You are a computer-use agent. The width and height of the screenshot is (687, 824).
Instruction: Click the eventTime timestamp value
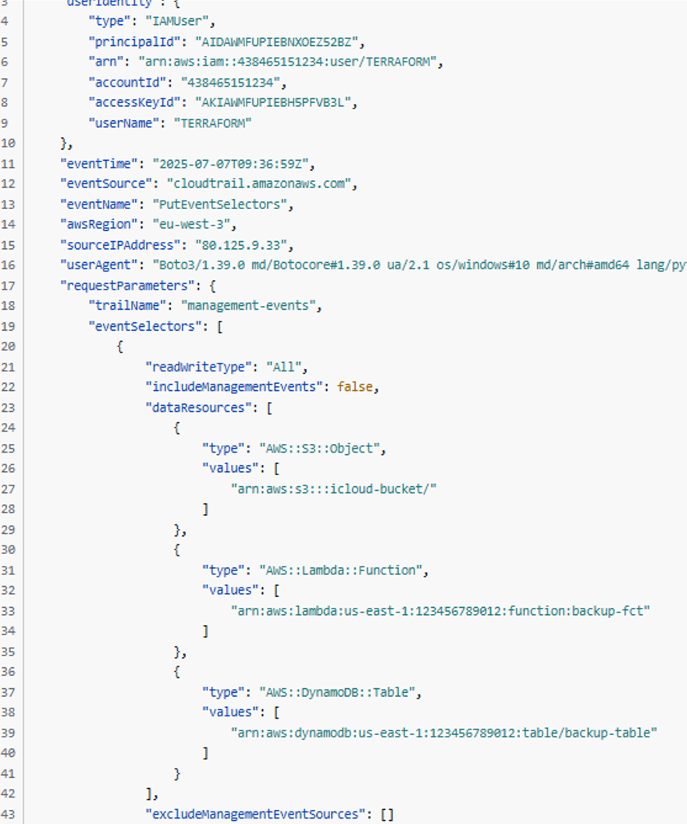(233, 164)
